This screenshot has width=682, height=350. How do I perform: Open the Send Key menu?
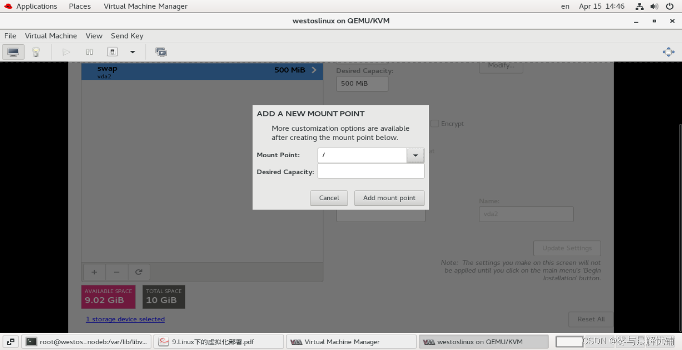[x=127, y=36]
